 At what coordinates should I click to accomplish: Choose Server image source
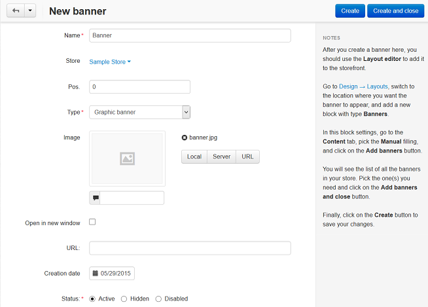pyautogui.click(x=221, y=156)
